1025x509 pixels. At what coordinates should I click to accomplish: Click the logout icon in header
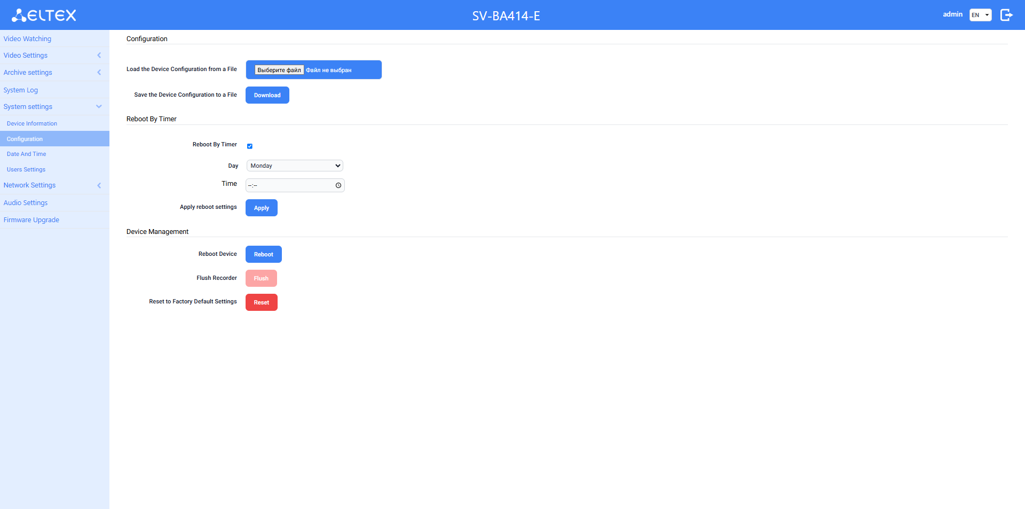[1006, 15]
